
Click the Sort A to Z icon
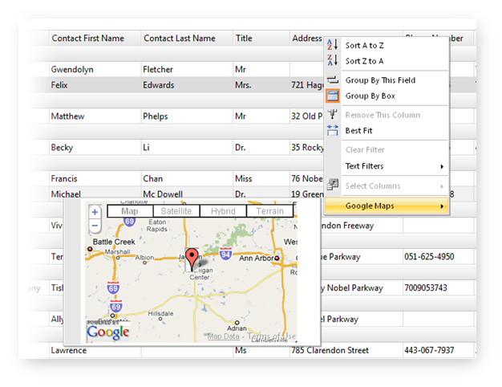[332, 45]
